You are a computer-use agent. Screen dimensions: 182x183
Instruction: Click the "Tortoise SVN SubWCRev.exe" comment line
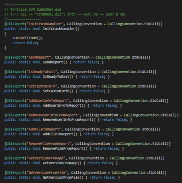[33, 10]
